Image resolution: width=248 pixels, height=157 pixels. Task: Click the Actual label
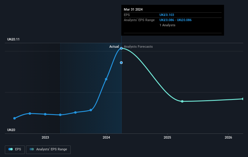click(x=114, y=46)
